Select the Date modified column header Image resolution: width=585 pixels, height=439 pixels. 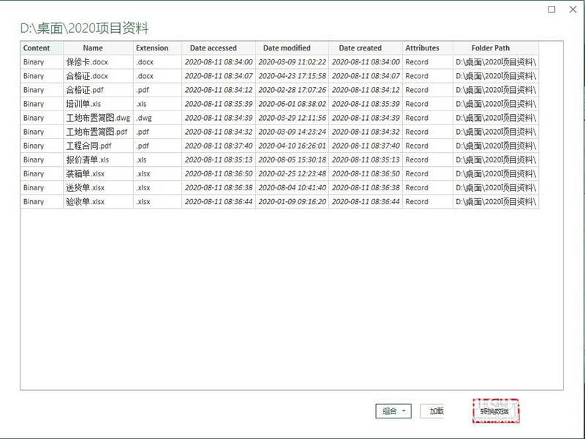(x=287, y=48)
